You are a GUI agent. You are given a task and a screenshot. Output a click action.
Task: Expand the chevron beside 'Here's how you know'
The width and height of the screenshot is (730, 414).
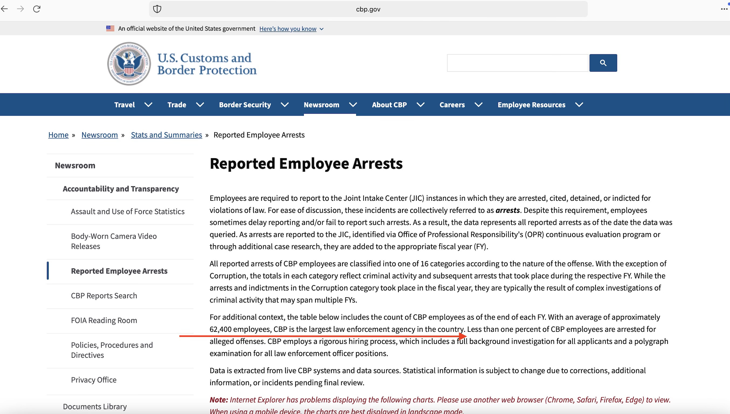pyautogui.click(x=322, y=29)
